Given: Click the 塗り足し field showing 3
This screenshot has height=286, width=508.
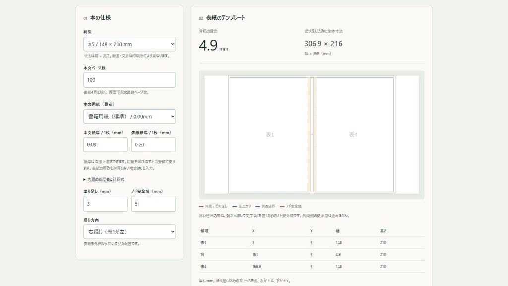Looking at the screenshot, I should pyautogui.click(x=105, y=204).
